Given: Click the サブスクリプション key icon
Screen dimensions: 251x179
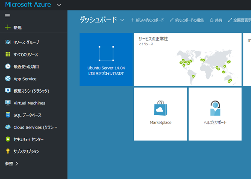Looking at the screenshot, I should [x=8, y=151].
